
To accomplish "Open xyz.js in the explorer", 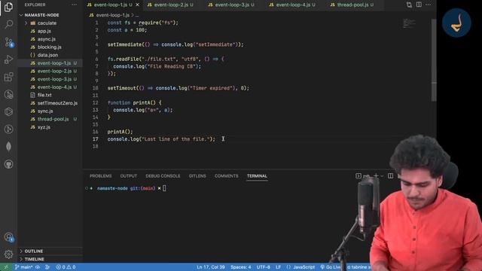I will pyautogui.click(x=50, y=127).
